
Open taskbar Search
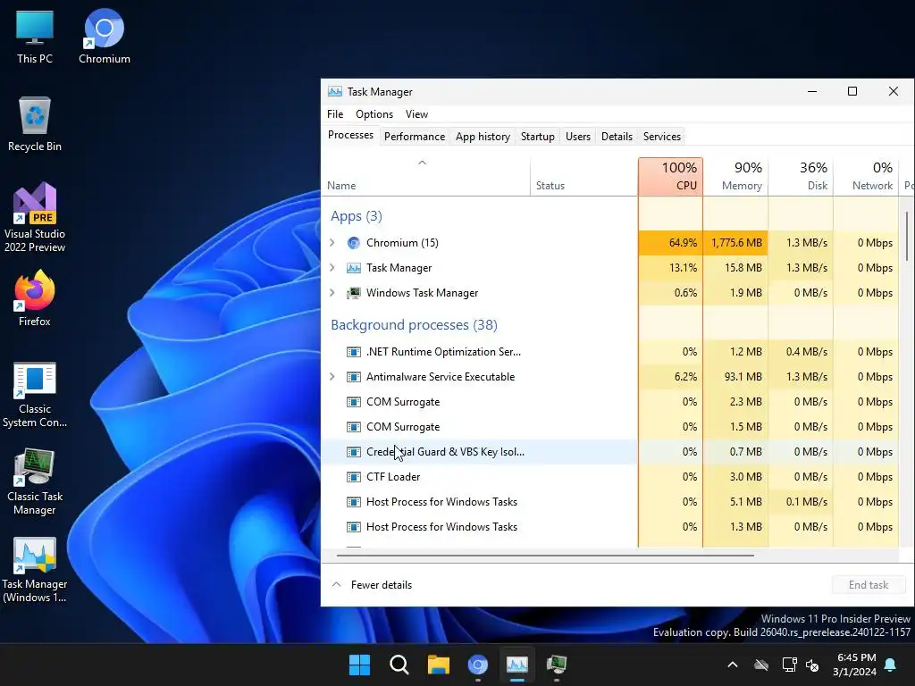399,665
